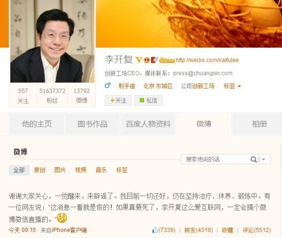Click the 私信 message button

[148, 100]
